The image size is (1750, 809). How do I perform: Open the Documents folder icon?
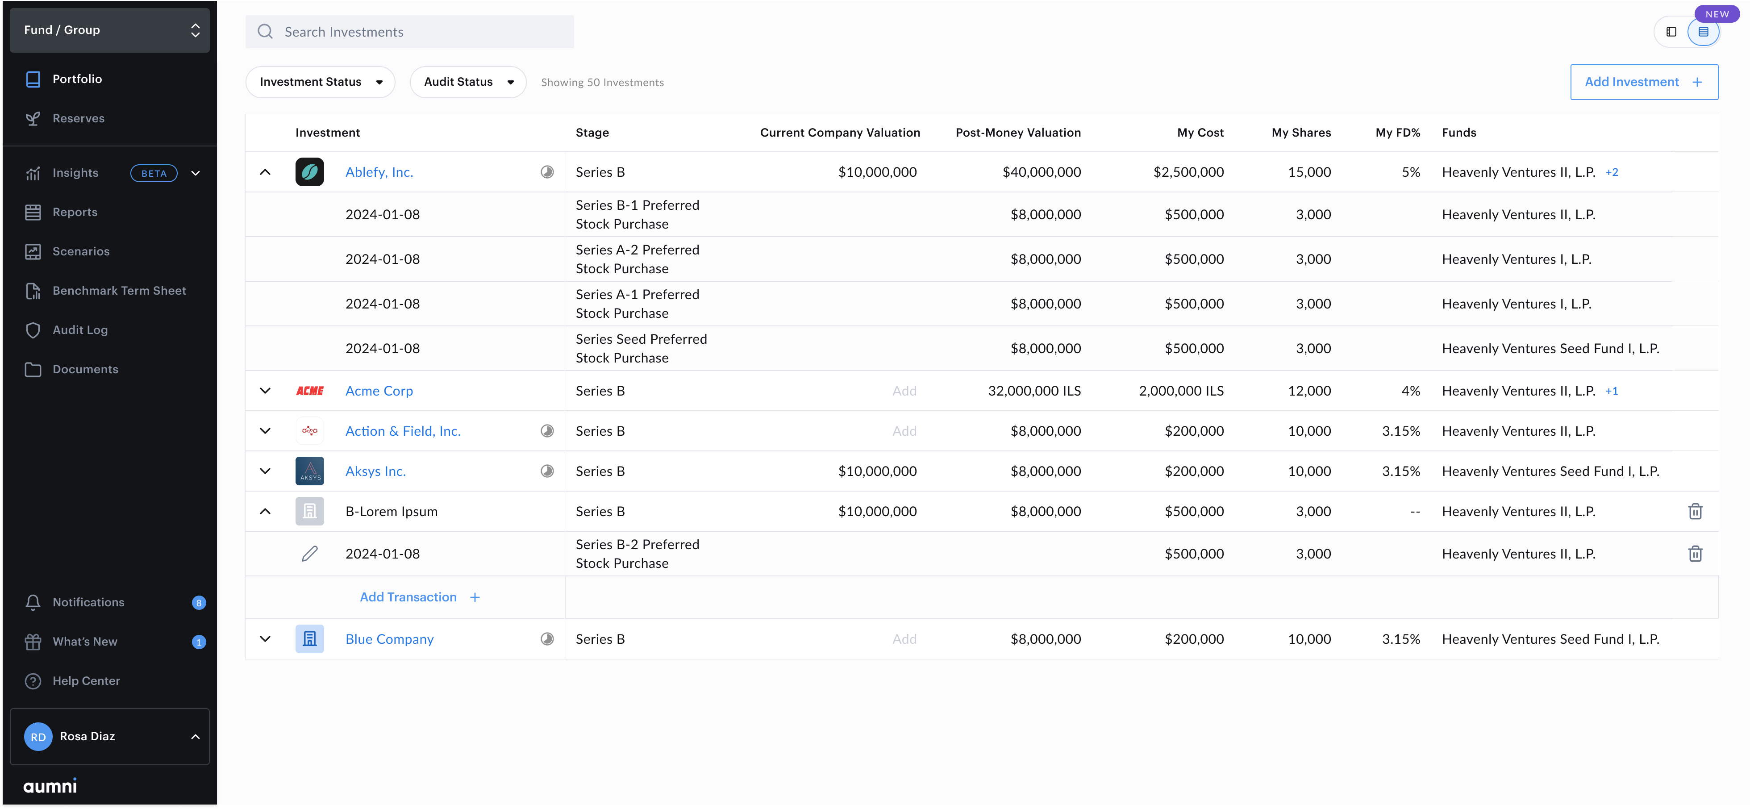(x=33, y=370)
